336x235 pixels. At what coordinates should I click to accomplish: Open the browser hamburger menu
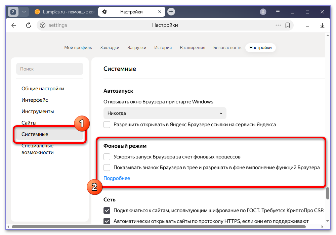tap(278, 12)
